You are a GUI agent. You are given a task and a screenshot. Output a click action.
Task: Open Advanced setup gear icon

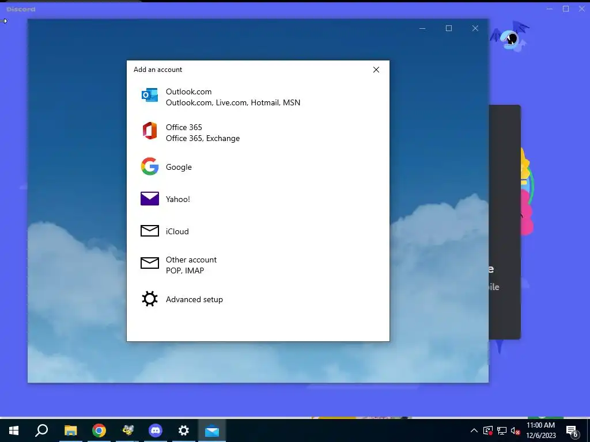click(149, 299)
